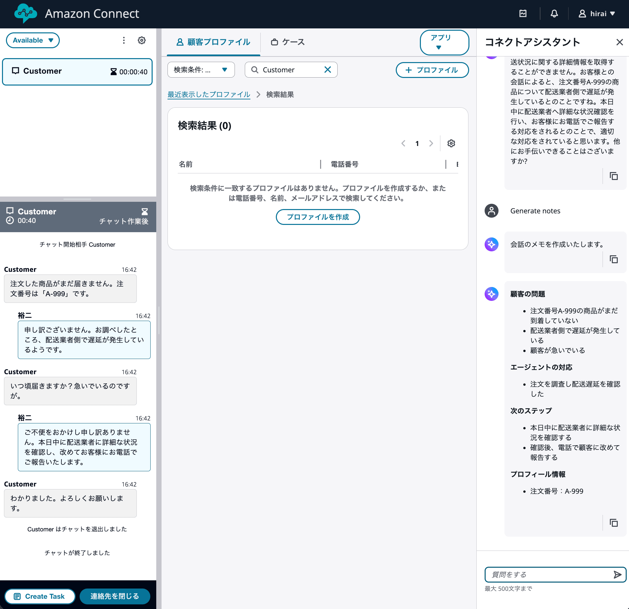Open the Available status dropdown
629x609 pixels.
32,40
